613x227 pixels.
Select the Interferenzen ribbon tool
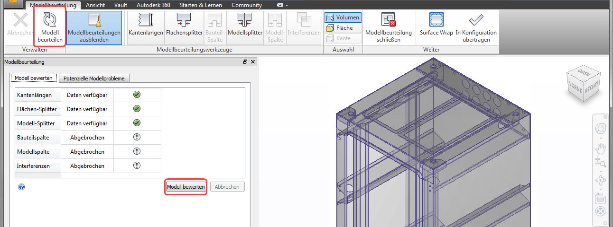tap(304, 27)
